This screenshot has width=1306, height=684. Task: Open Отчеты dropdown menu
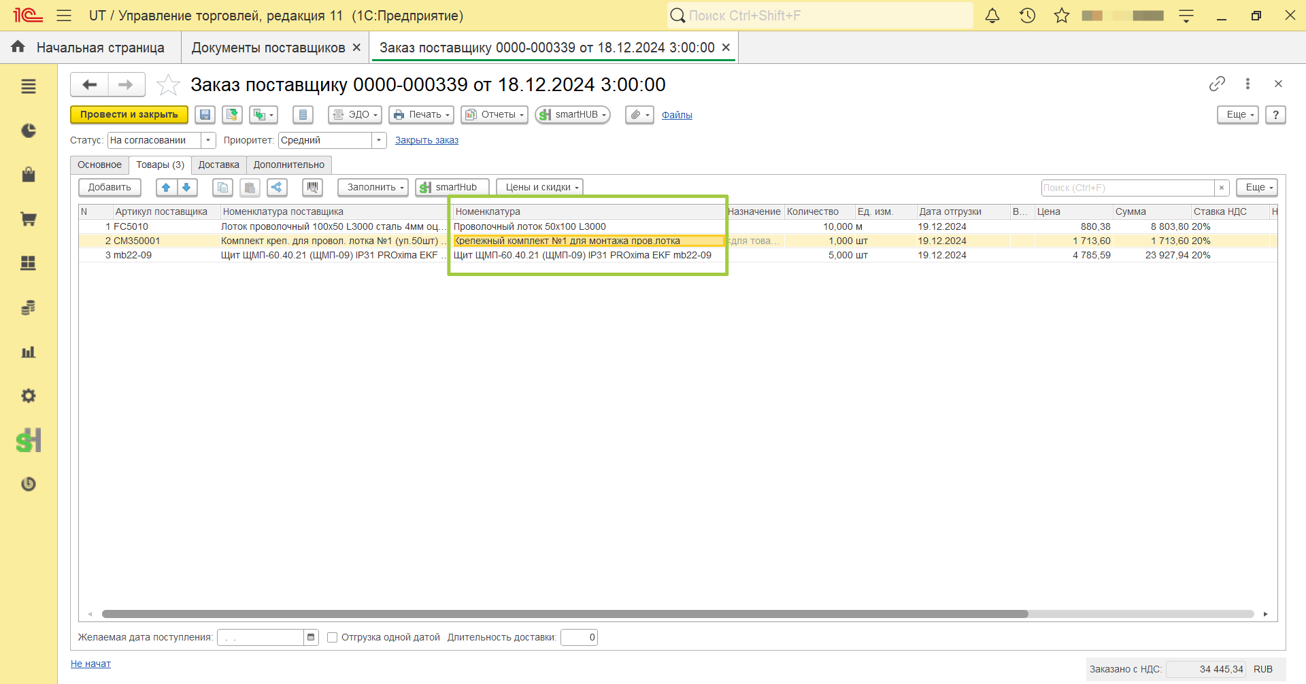[495, 114]
